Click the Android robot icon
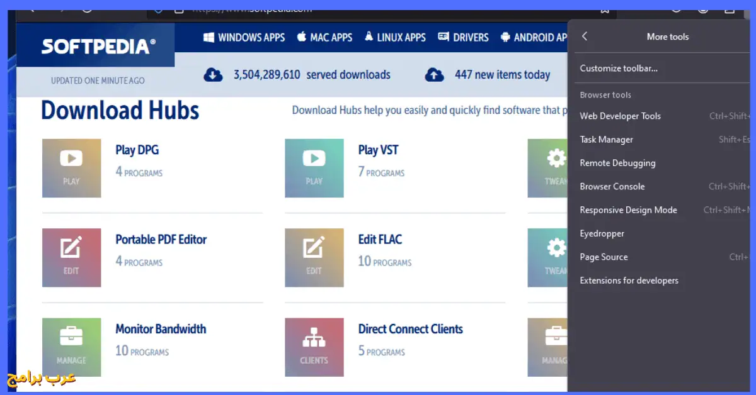 [505, 37]
